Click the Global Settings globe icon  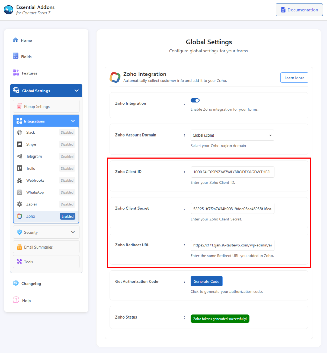[x=16, y=90]
